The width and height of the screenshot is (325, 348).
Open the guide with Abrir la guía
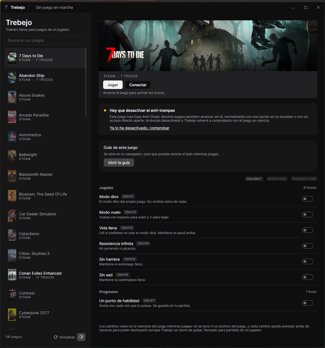pos(119,163)
